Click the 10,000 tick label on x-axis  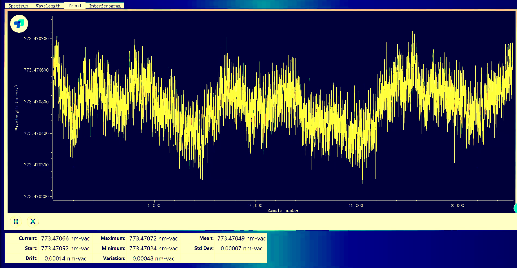point(255,206)
